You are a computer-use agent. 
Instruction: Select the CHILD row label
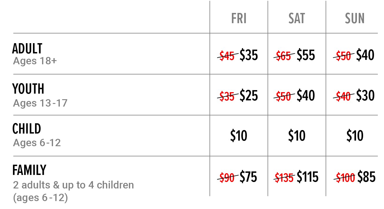(x=26, y=129)
